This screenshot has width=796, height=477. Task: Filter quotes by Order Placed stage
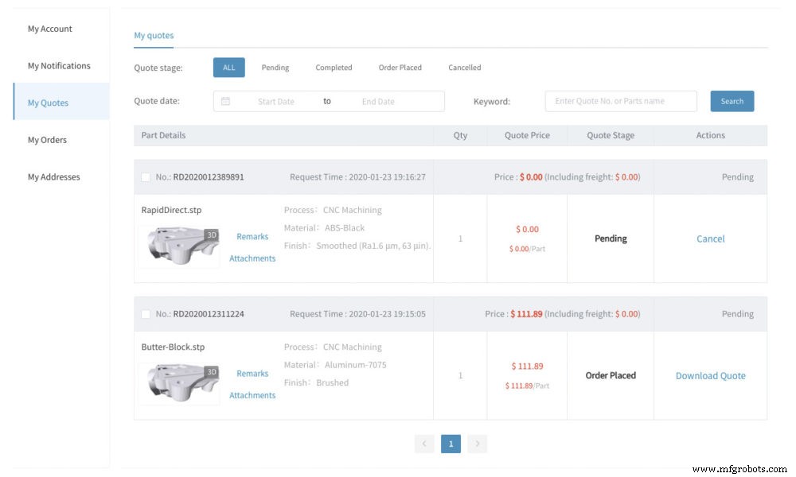click(x=400, y=68)
